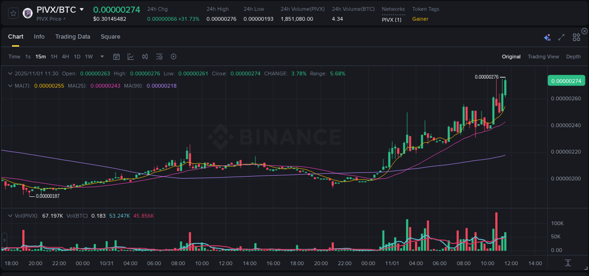Expand the extra timeframes dropdown arrow

click(x=101, y=57)
